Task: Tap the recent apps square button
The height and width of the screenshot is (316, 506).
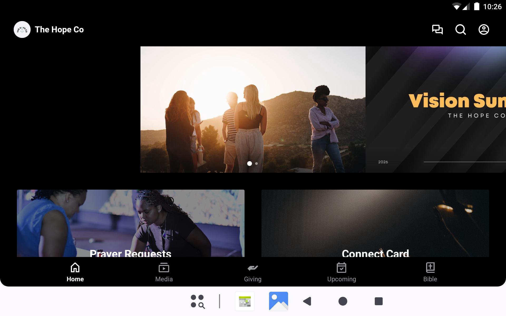Action: click(378, 301)
